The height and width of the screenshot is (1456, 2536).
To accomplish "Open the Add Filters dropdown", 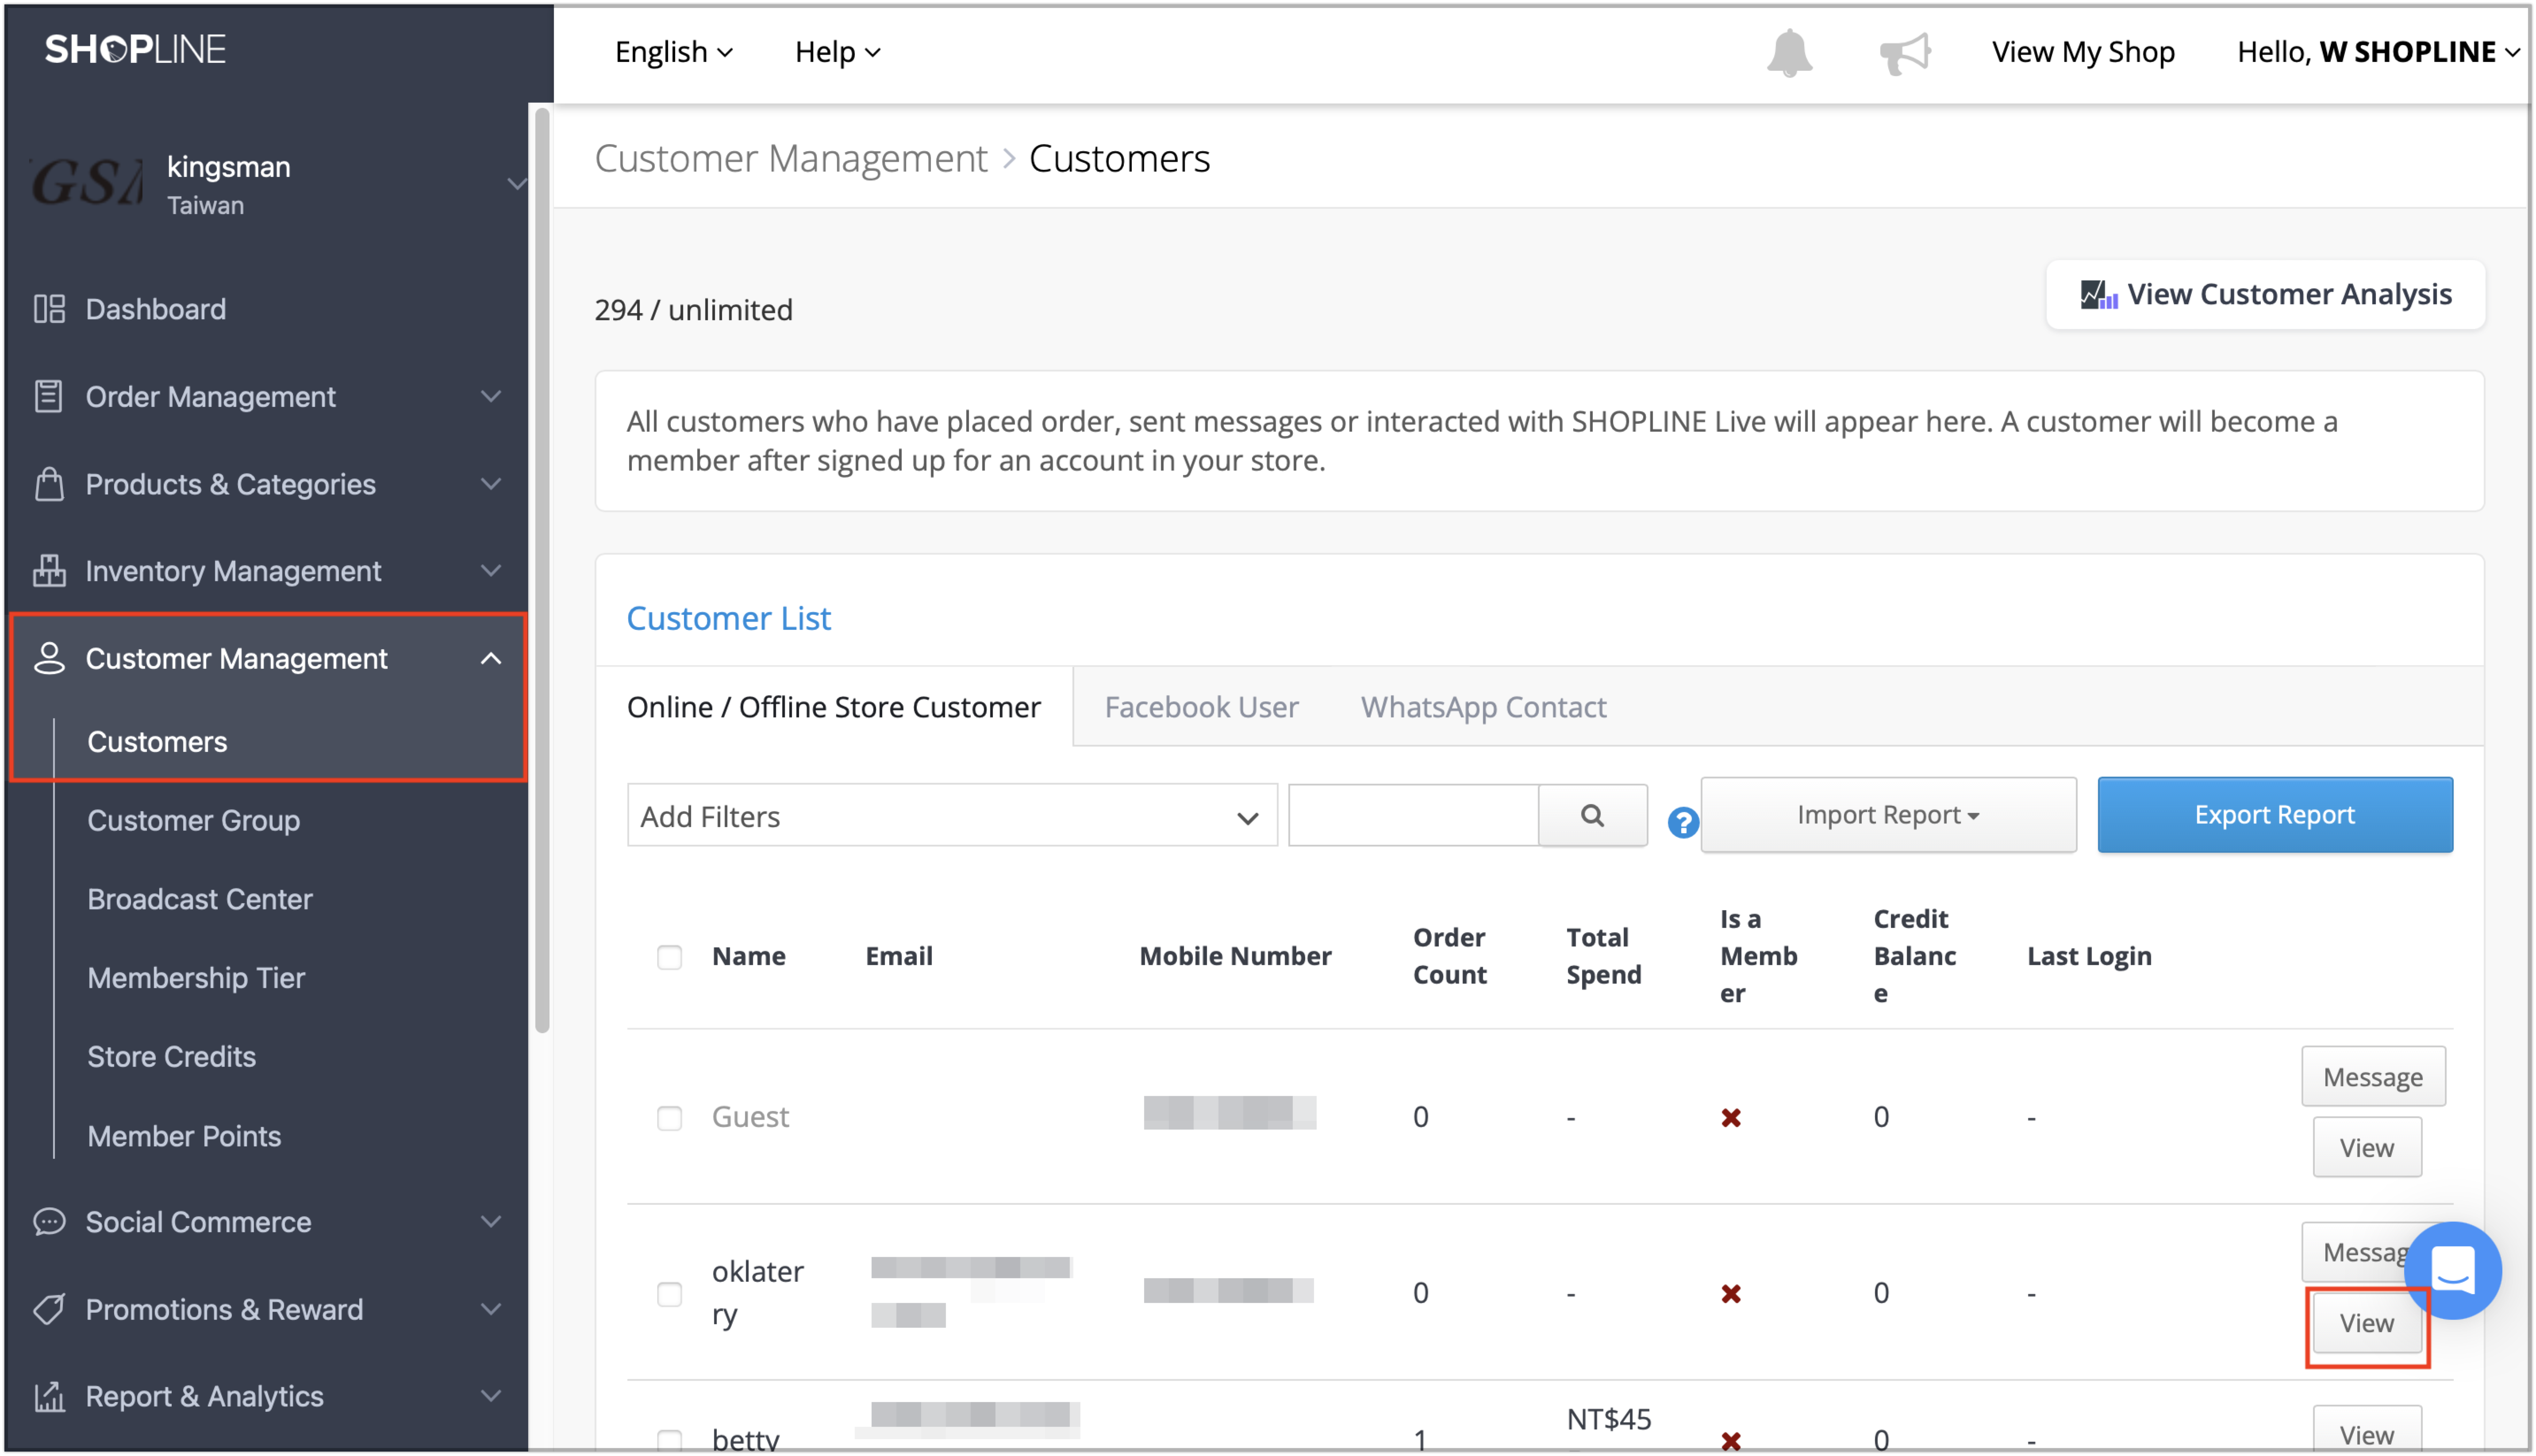I will coord(951,815).
